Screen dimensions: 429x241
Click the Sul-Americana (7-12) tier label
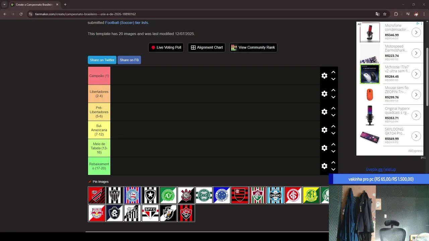[x=99, y=130]
